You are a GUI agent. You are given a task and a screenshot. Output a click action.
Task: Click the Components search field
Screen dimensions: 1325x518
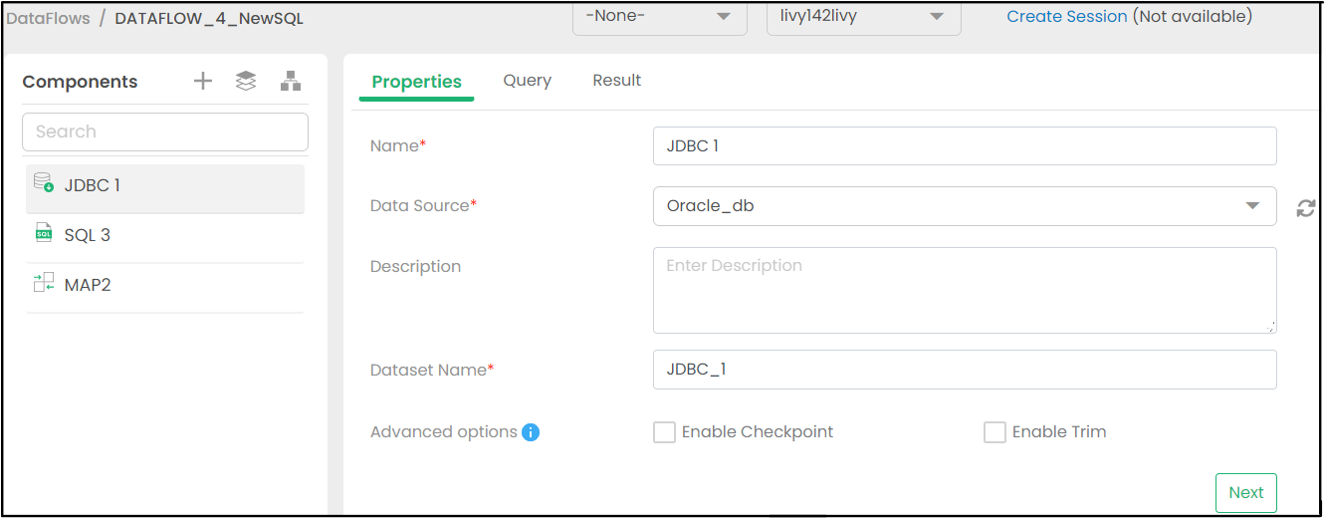165,131
